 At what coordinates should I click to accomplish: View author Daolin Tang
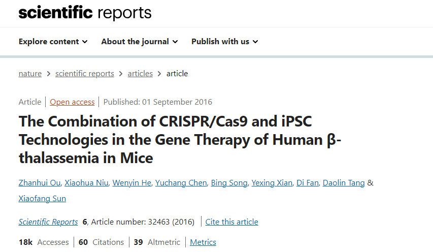pyautogui.click(x=344, y=182)
